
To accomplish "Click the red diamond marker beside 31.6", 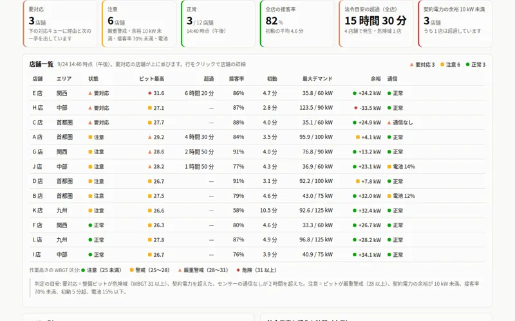I will coord(150,93).
